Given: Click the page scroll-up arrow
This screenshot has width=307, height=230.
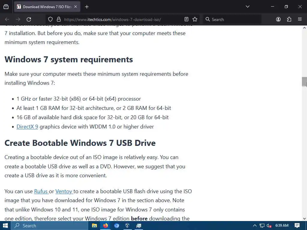Looking at the screenshot, I should click(x=304, y=28).
